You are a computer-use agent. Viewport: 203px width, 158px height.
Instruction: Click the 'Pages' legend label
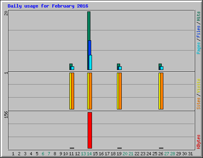pos(199,48)
